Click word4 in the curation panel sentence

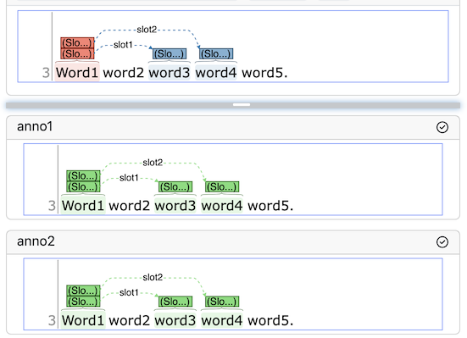[216, 72]
